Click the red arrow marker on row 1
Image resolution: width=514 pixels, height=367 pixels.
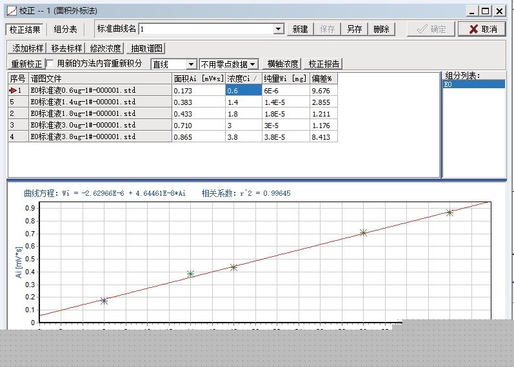click(12, 91)
